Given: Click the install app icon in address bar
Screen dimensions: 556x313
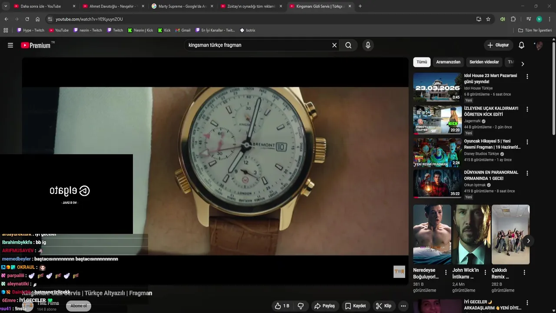Looking at the screenshot, I should point(479,19).
